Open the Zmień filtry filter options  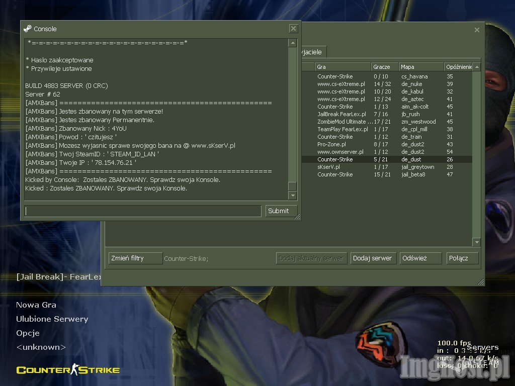coord(135,258)
